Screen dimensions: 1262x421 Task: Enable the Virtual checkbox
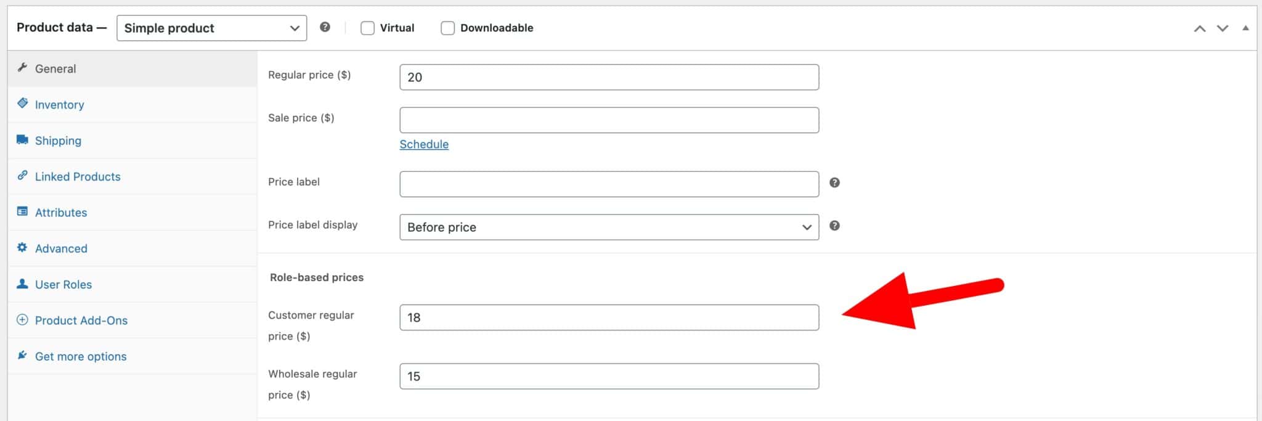368,27
